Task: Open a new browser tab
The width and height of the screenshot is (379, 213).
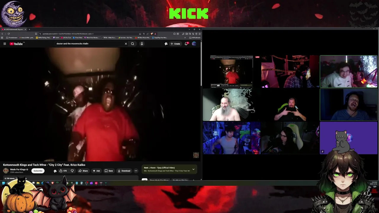Action: [29, 29]
